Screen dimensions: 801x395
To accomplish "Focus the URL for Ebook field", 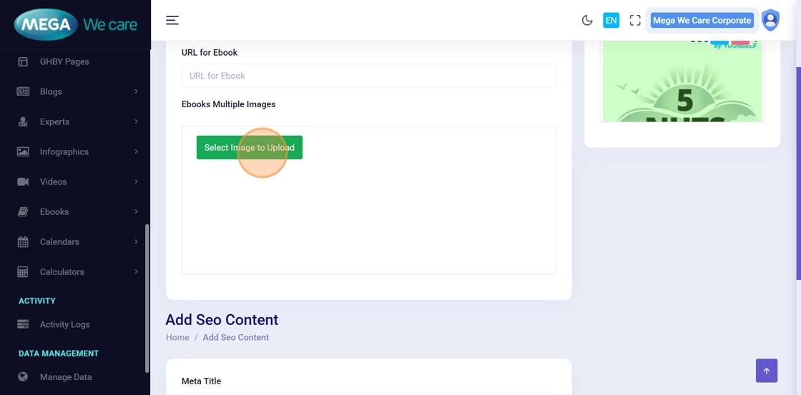I will click(x=368, y=76).
